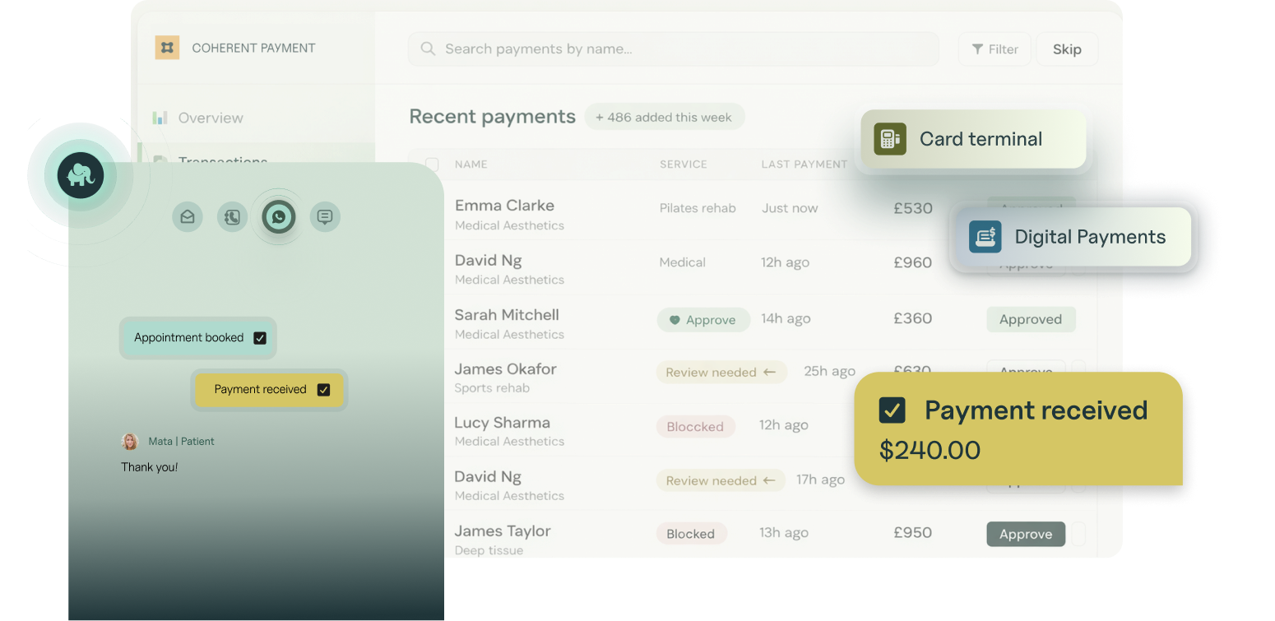Click the dark Approve button for James Taylor

point(1026,535)
